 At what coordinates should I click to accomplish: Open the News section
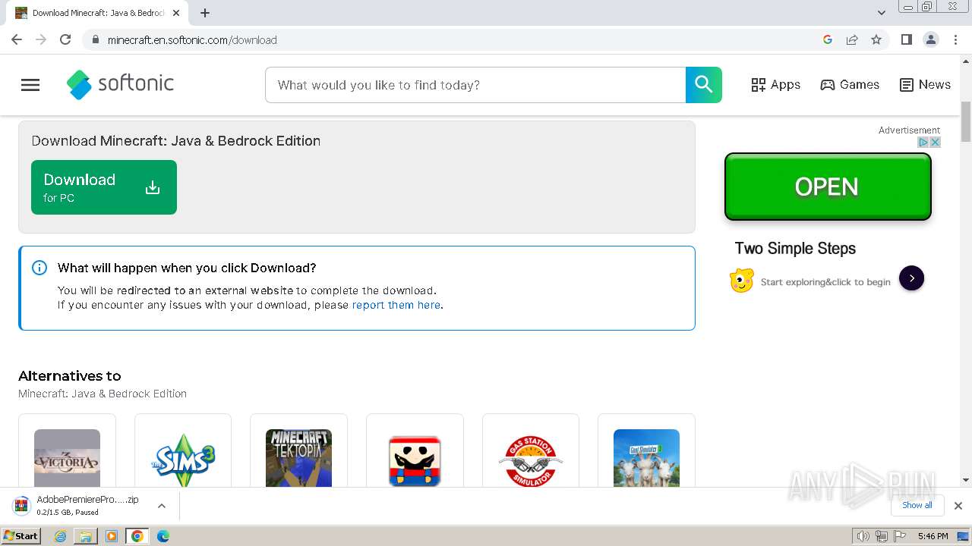(925, 85)
